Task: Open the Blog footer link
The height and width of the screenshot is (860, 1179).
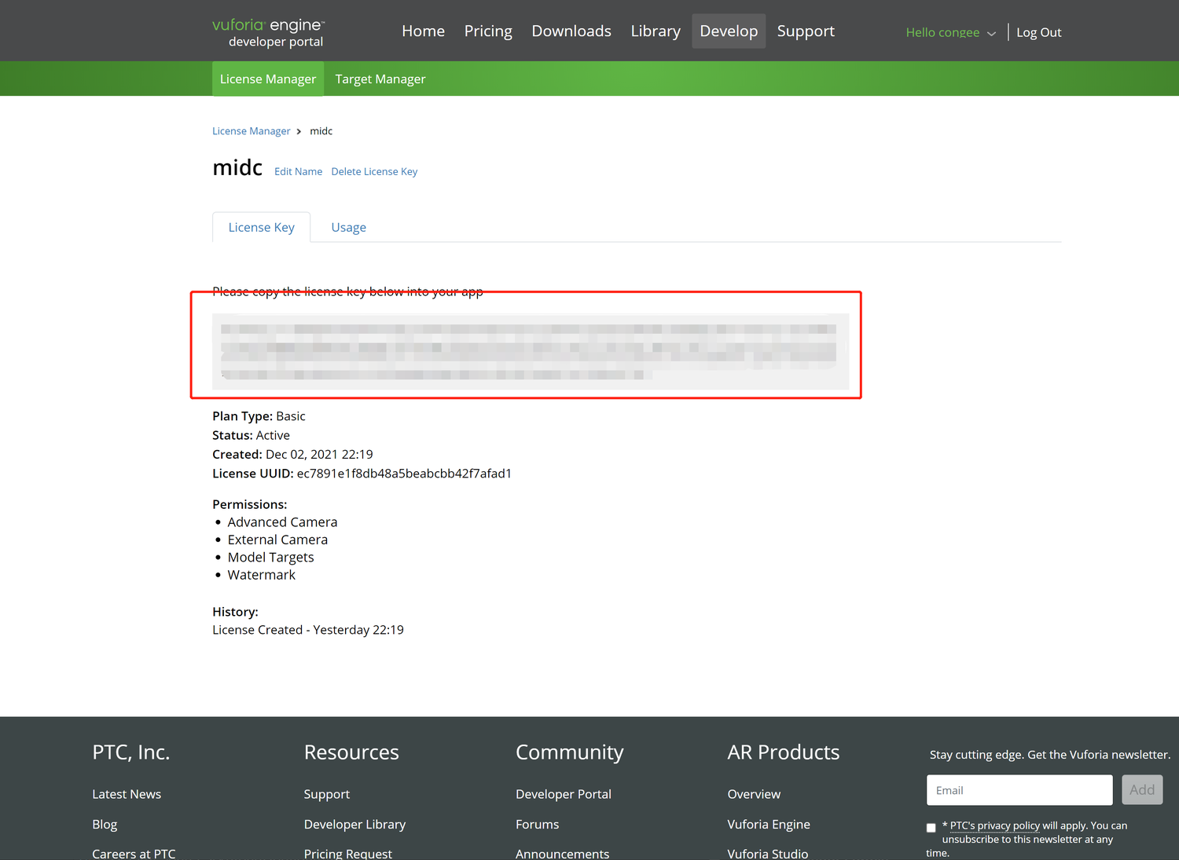Action: [105, 825]
